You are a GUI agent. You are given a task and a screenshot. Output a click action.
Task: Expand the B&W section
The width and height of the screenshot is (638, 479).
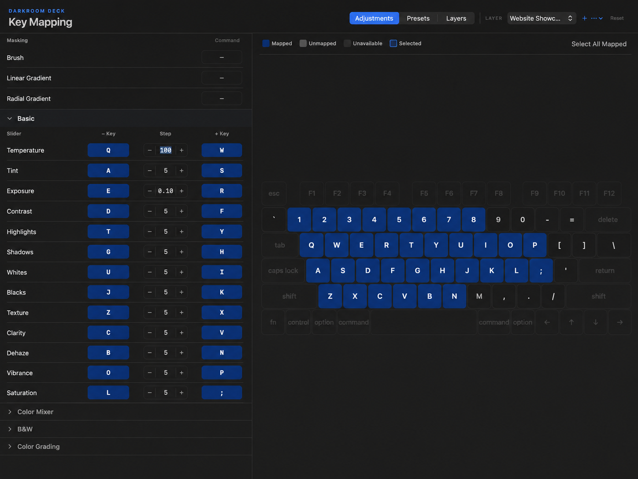10,429
